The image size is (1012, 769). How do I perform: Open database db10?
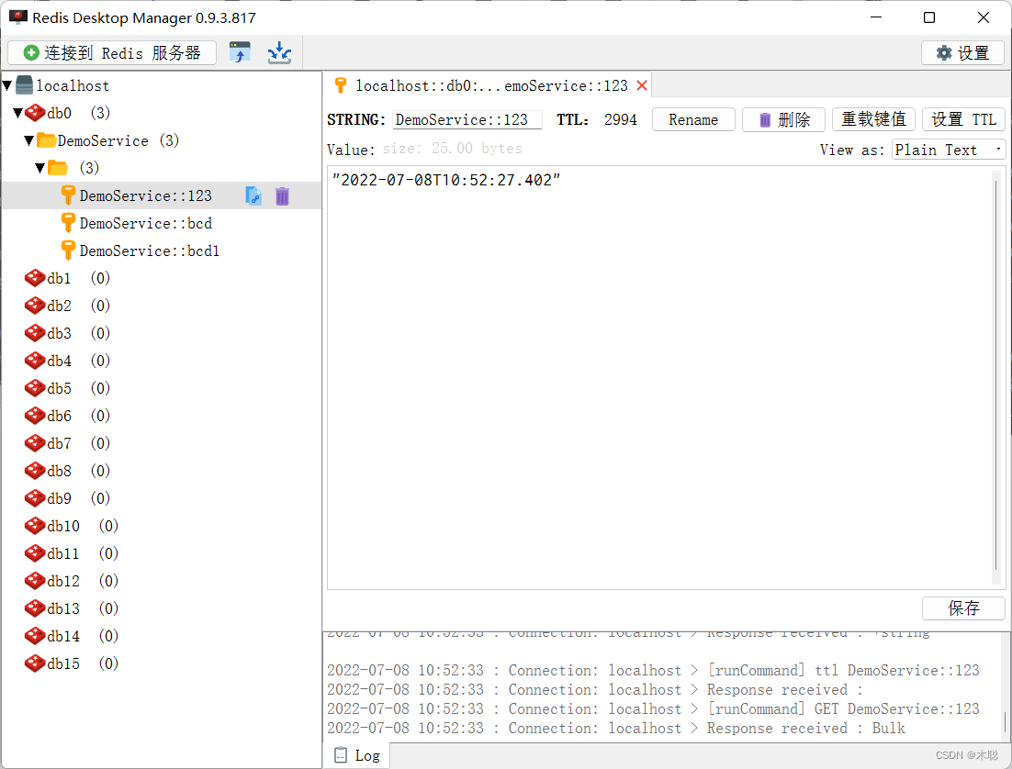[x=71, y=526]
